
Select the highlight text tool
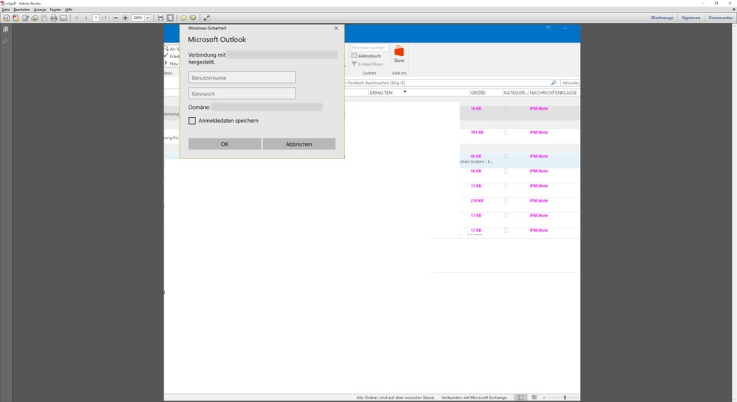coord(193,18)
